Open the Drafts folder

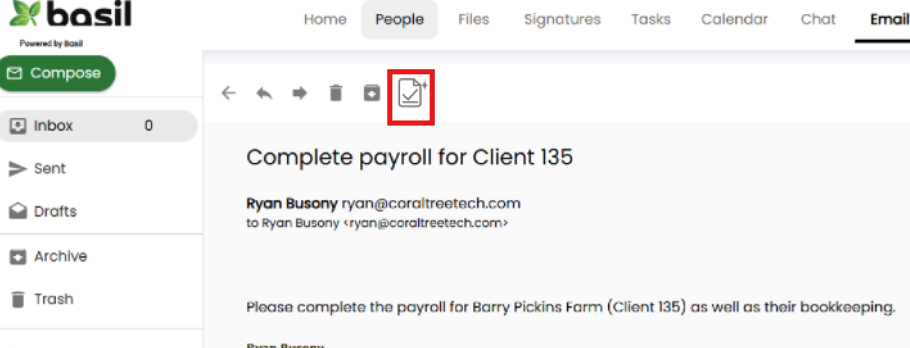(55, 211)
